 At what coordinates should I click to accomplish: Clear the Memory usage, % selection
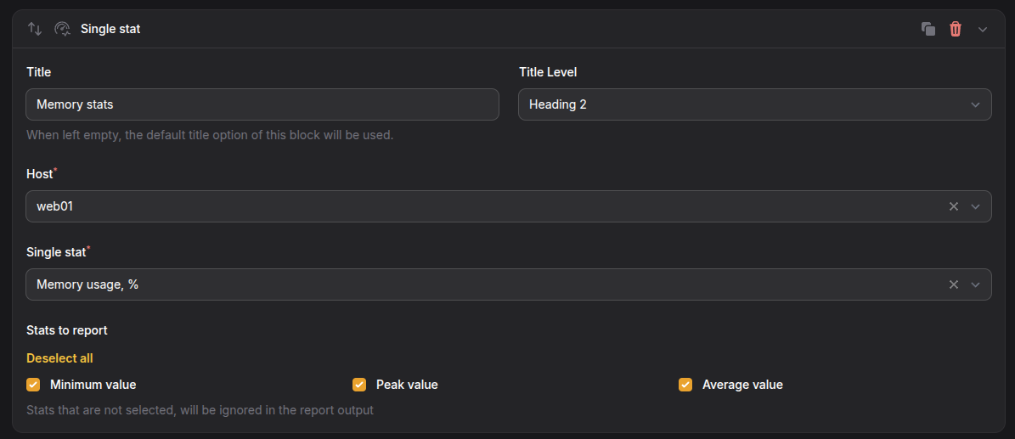click(x=954, y=284)
